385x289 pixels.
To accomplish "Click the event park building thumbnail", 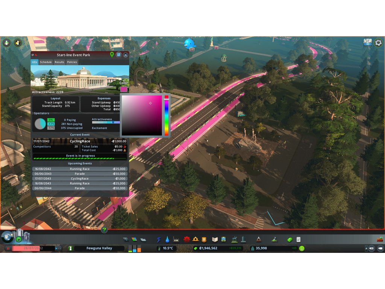I will (x=80, y=80).
